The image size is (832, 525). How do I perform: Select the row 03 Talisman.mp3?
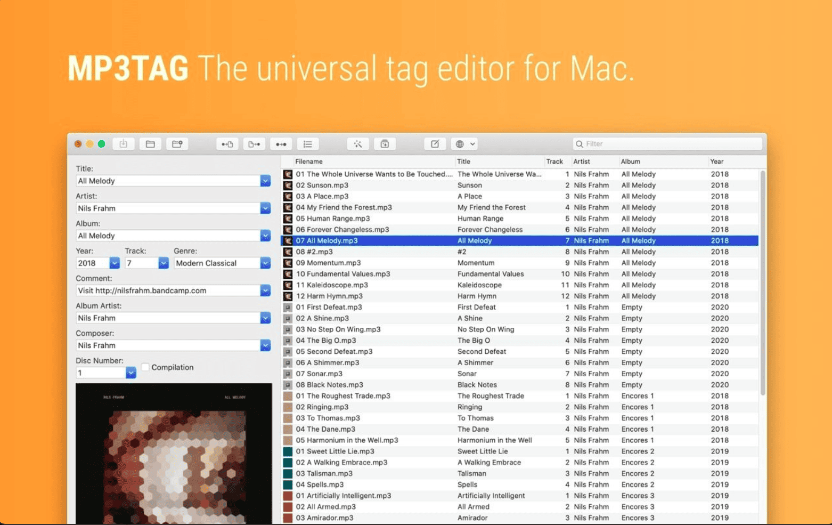(x=520, y=474)
